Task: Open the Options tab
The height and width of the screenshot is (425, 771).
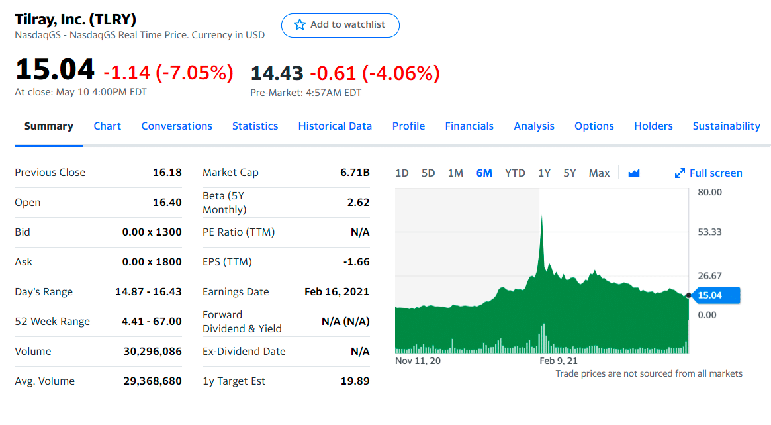Action: coord(594,126)
